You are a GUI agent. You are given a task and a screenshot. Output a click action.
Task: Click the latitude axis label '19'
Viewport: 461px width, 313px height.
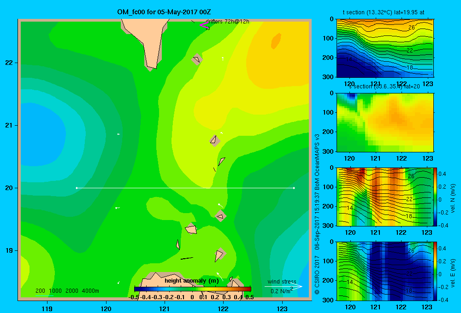(9, 250)
